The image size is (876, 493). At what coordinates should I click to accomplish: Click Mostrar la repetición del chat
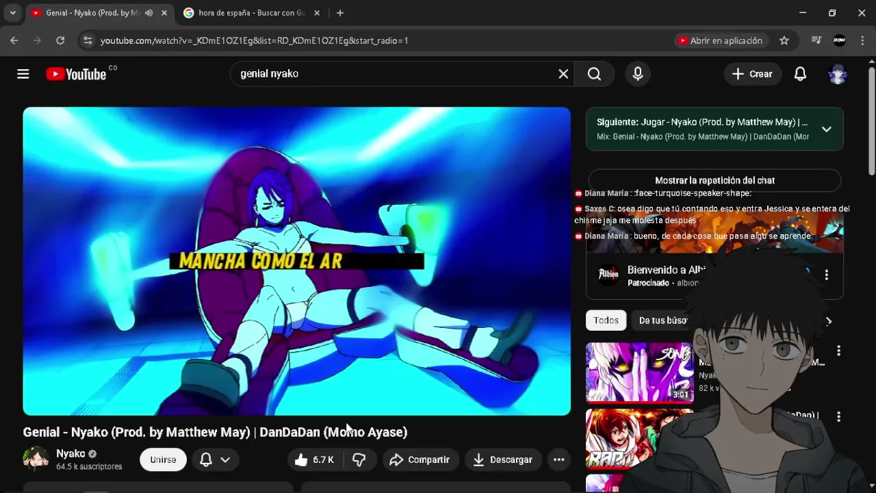714,180
